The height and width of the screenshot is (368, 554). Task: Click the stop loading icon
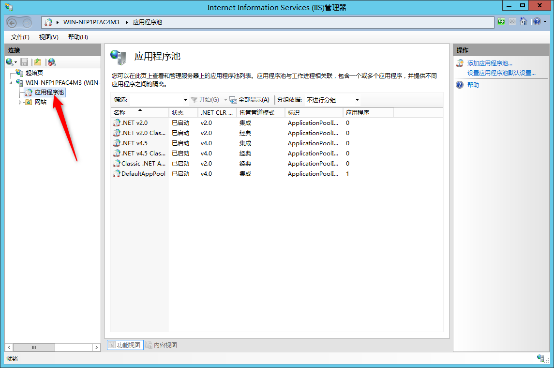[512, 22]
